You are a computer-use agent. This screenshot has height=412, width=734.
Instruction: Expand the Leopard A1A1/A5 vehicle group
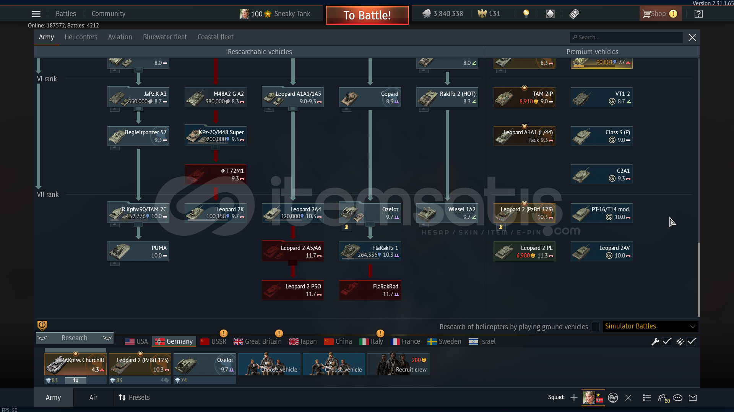293,109
